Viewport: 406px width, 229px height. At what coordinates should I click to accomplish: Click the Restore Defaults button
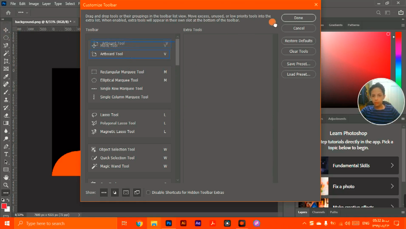tap(298, 41)
